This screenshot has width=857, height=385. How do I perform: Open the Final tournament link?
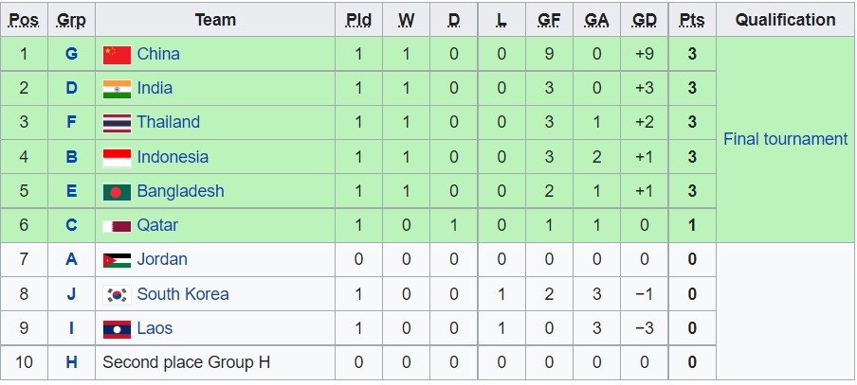(x=785, y=139)
